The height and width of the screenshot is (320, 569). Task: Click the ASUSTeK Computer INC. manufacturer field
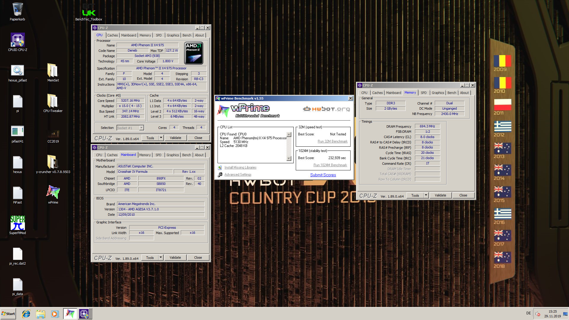[x=161, y=166]
